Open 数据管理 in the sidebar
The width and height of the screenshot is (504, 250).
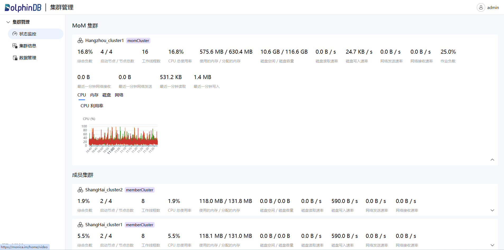pos(36,58)
